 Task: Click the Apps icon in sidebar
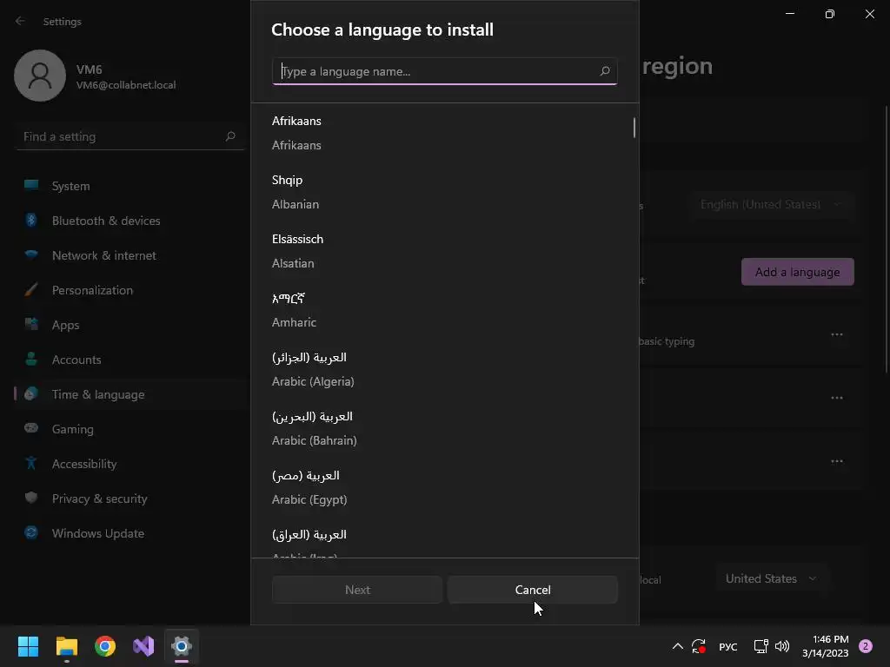(31, 325)
